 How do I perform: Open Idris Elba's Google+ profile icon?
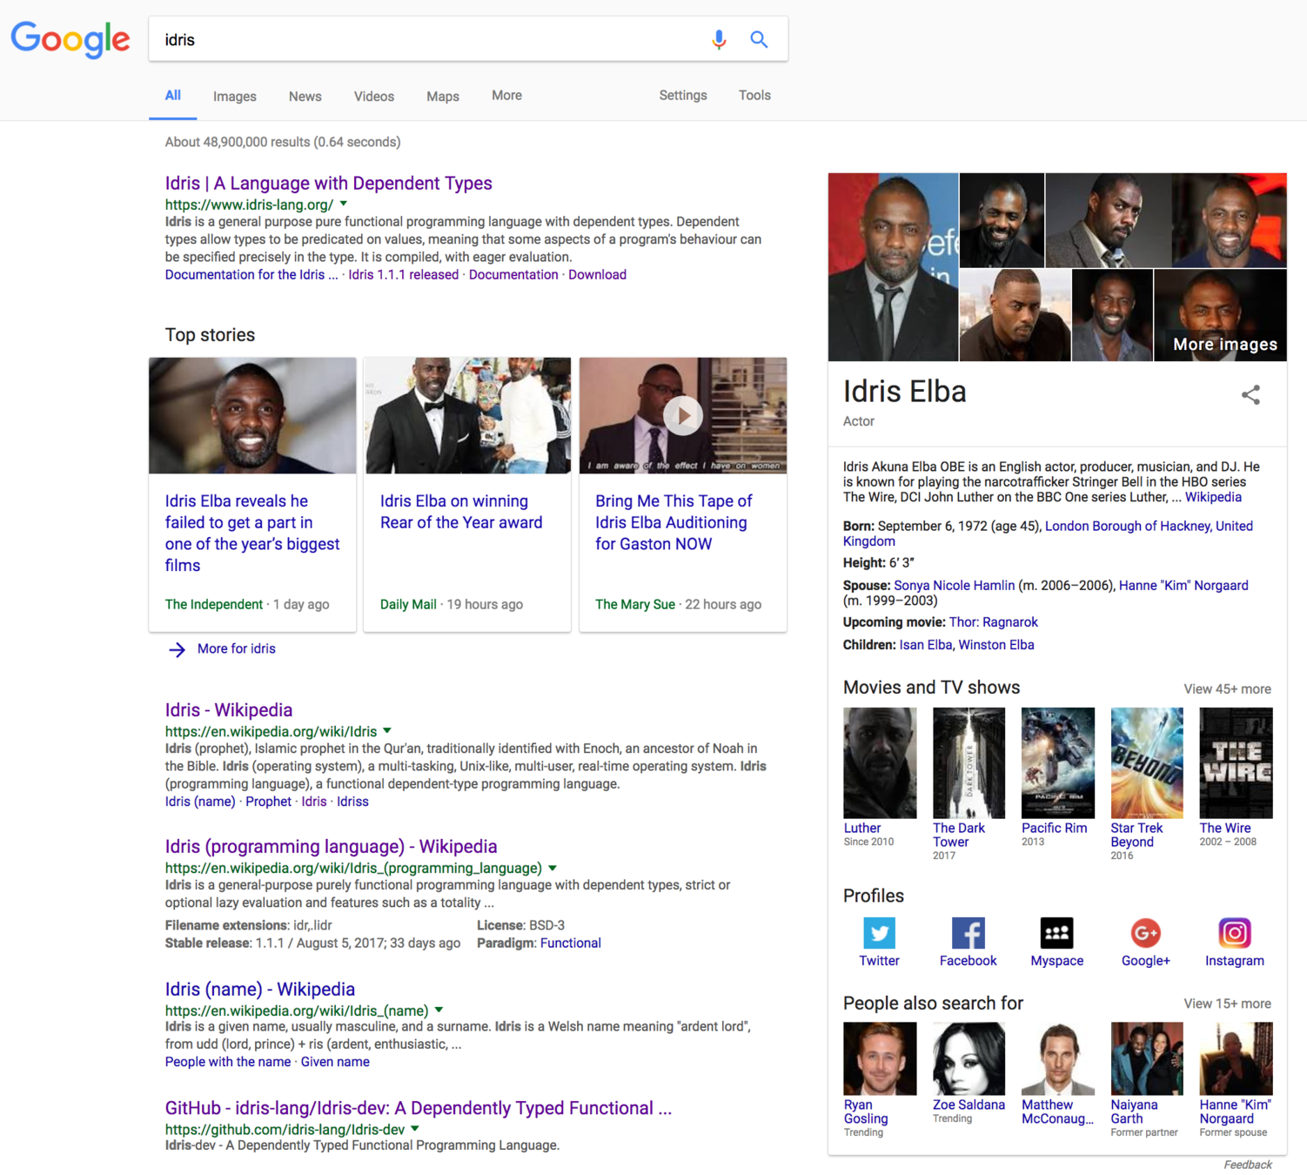(1145, 932)
